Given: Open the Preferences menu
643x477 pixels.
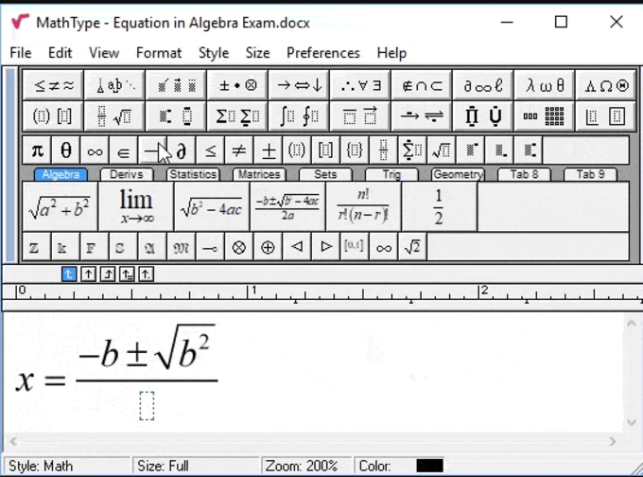Looking at the screenshot, I should coord(322,53).
